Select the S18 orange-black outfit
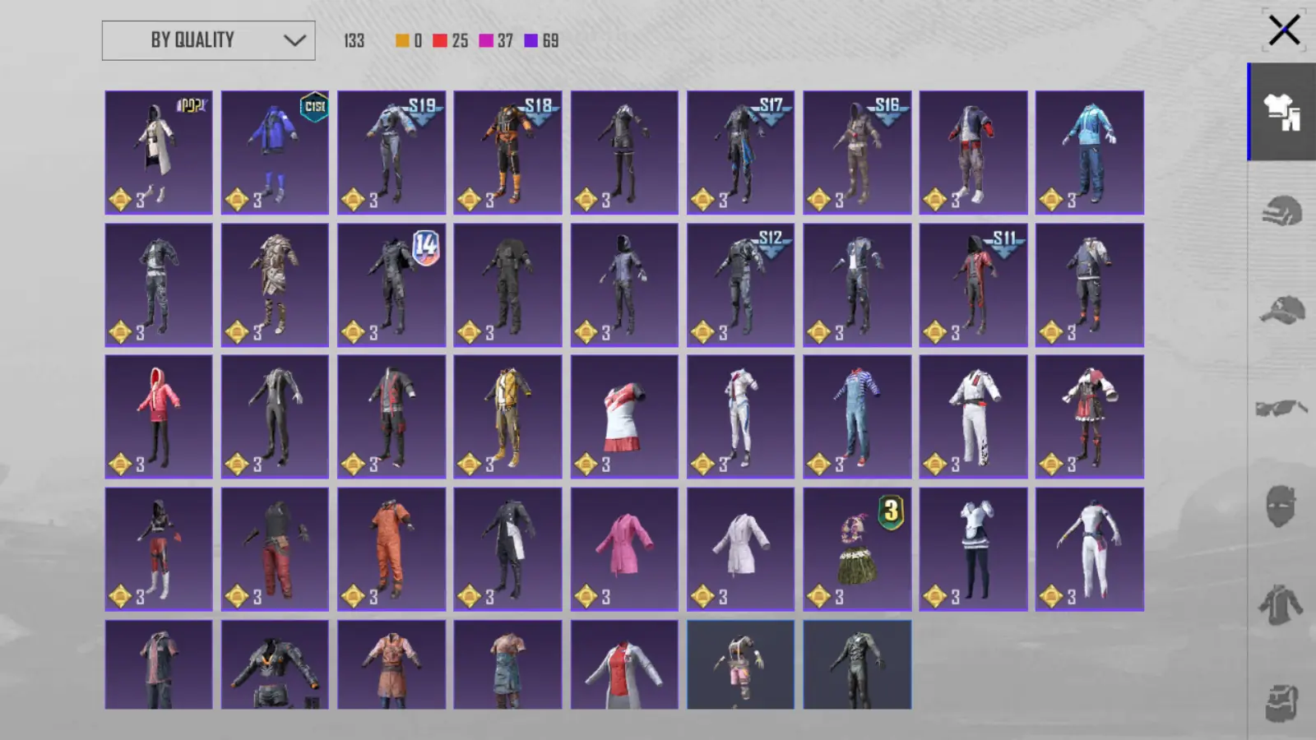The image size is (1316, 740). tap(507, 152)
